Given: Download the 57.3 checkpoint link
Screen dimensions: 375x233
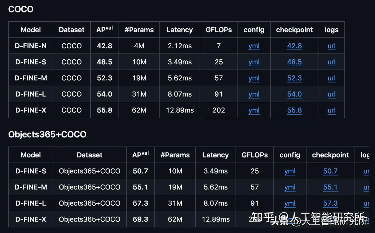Looking at the screenshot, I should click(330, 203).
